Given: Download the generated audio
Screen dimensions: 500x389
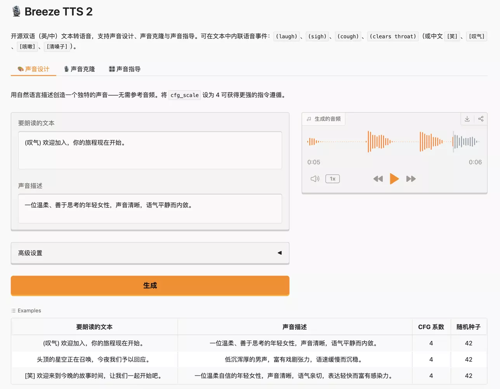Looking at the screenshot, I should (x=467, y=119).
